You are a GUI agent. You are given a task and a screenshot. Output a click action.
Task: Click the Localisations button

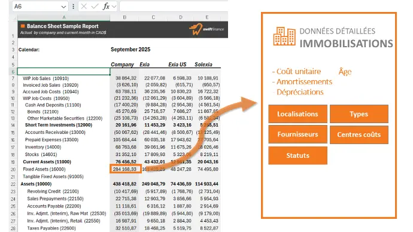(x=297, y=114)
